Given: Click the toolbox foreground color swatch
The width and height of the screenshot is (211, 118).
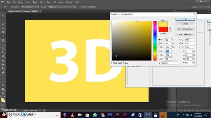Looking at the screenshot, I should [2, 99].
